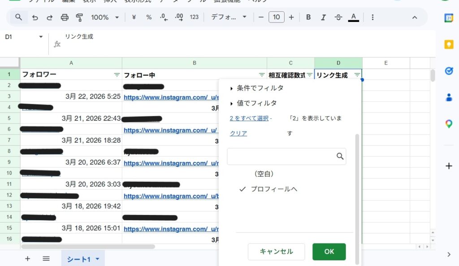Viewport: 459px width, 266px height.
Task: Open Google Maps side panel icon
Action: pyautogui.click(x=449, y=124)
